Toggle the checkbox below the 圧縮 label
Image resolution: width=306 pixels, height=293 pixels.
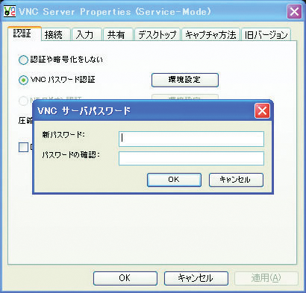click(x=23, y=147)
